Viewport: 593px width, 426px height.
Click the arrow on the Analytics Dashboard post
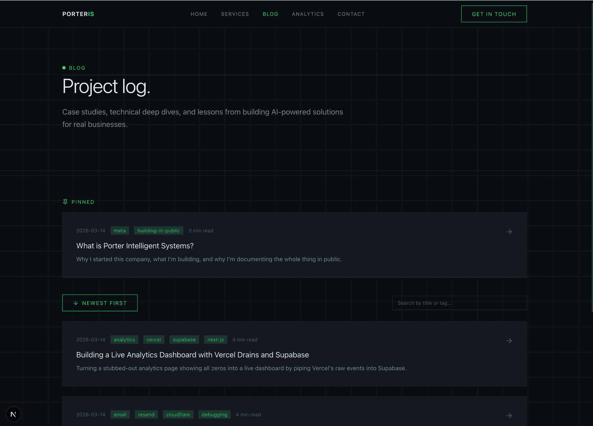509,341
